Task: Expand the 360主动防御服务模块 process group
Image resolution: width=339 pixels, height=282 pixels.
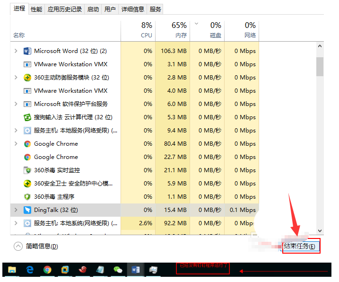Action: pos(16,78)
